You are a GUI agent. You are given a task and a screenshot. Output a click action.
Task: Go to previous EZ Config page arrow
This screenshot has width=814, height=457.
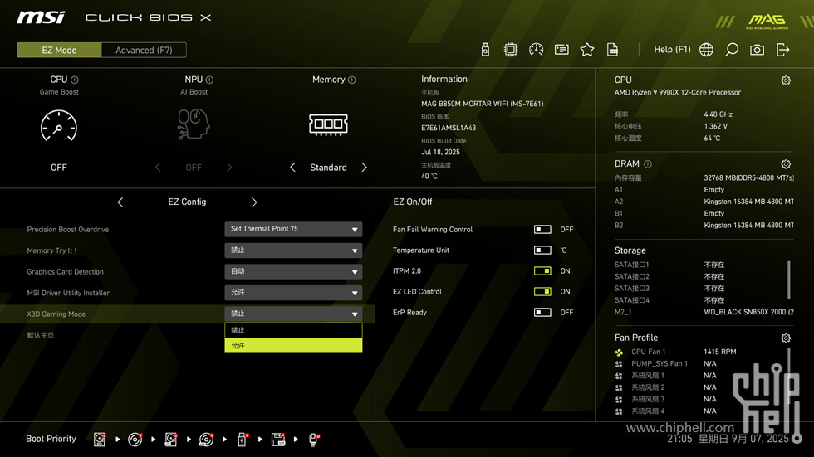click(x=120, y=202)
